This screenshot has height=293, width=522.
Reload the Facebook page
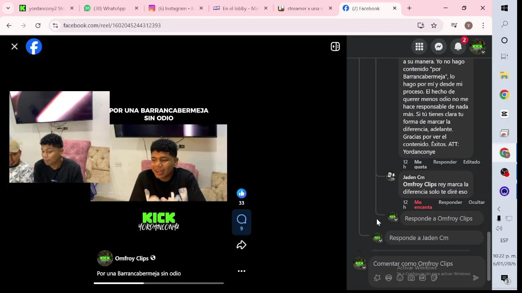click(38, 25)
